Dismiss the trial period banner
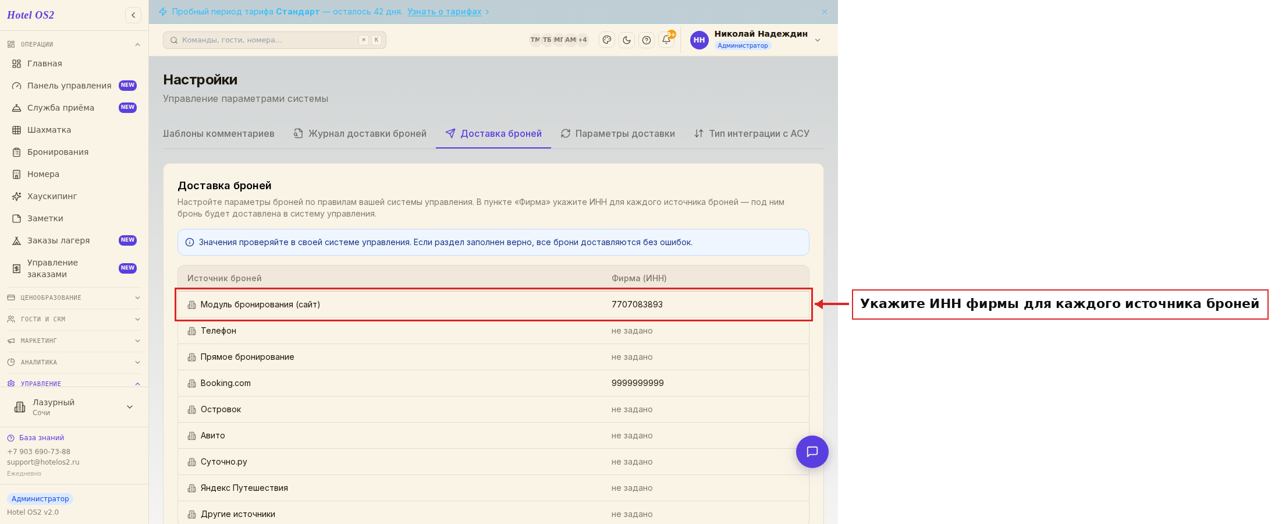The image size is (1282, 524). coord(825,12)
